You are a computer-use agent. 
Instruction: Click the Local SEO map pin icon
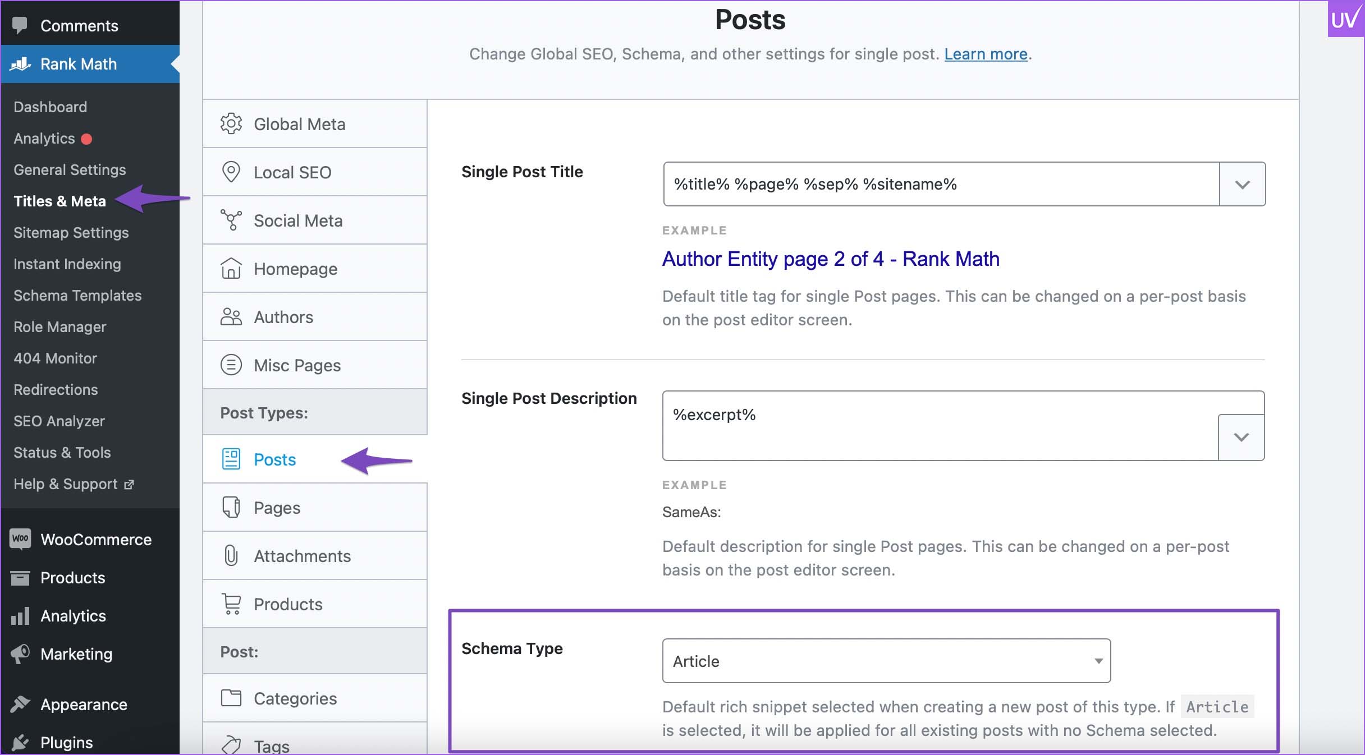click(231, 172)
